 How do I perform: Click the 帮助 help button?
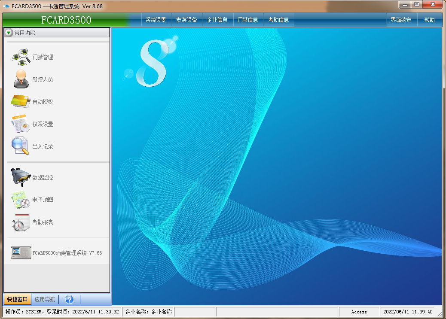point(429,20)
